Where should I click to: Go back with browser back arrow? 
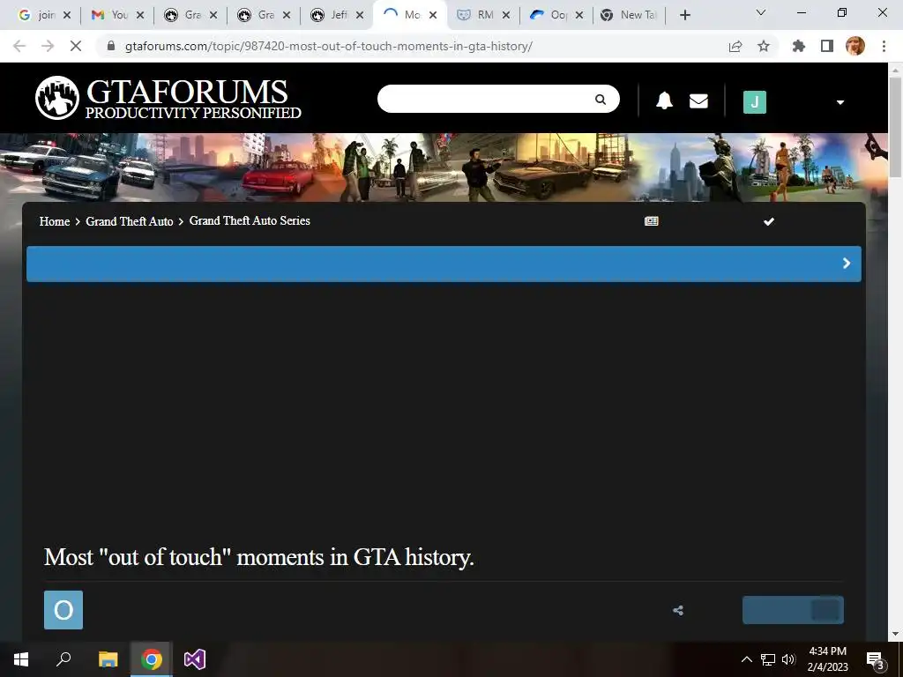click(x=19, y=46)
